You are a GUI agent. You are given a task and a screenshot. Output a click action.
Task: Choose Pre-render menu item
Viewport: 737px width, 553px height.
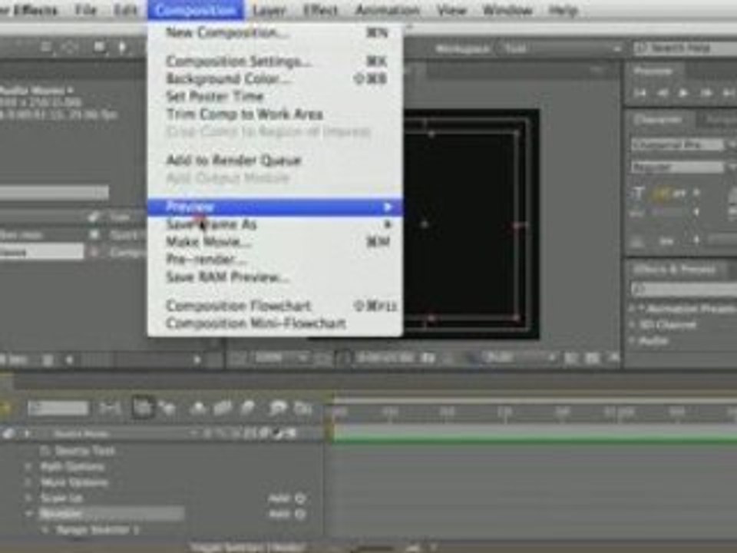click(x=275, y=259)
